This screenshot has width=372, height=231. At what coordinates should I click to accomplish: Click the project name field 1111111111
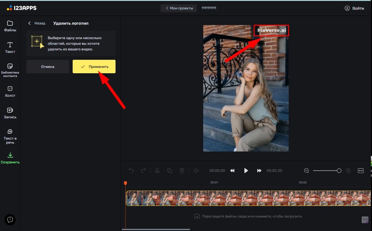pos(209,8)
